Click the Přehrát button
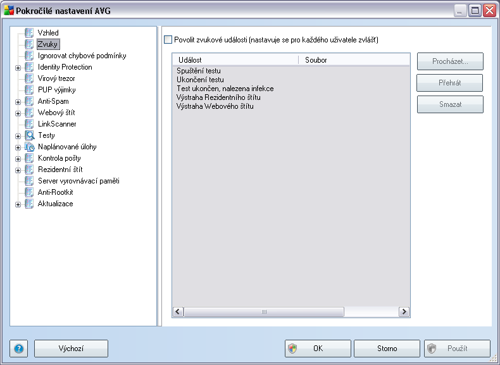500x365 pixels. 449,83
